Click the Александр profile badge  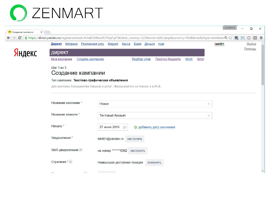click(230, 28)
